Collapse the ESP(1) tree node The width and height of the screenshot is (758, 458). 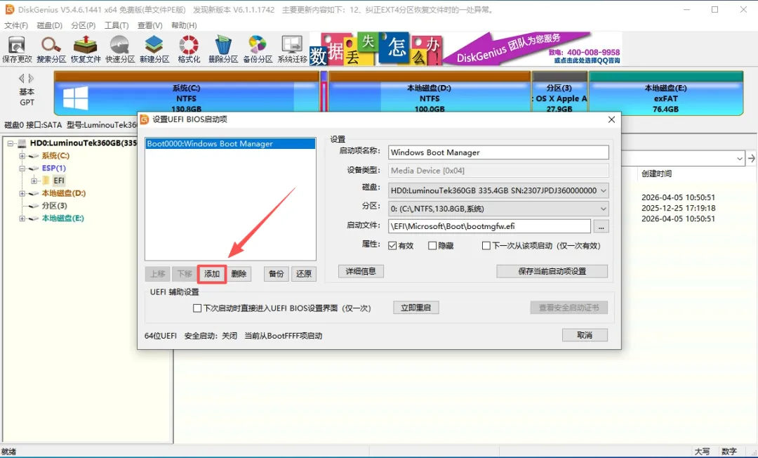point(22,169)
